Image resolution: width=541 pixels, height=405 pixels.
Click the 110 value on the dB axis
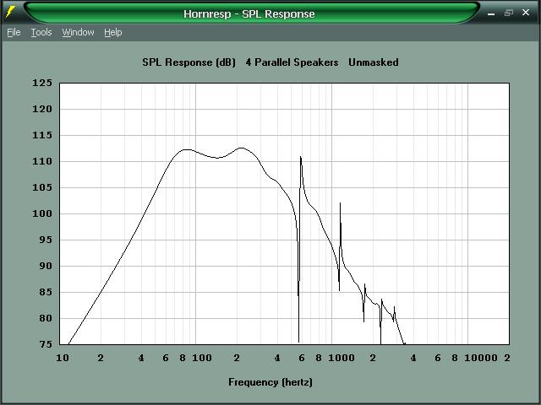[42, 161]
